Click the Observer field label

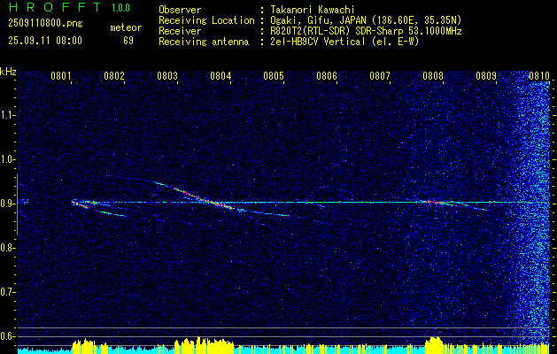180,10
